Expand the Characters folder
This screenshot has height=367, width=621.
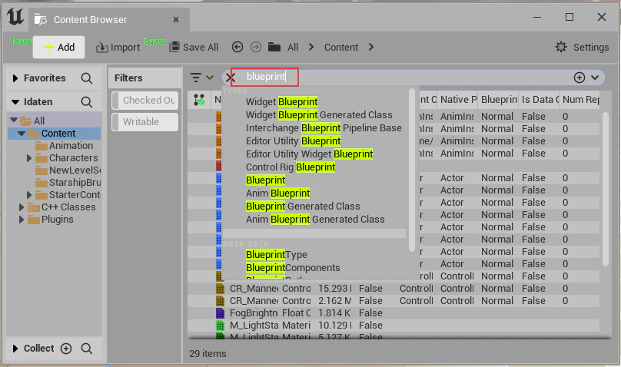click(29, 158)
